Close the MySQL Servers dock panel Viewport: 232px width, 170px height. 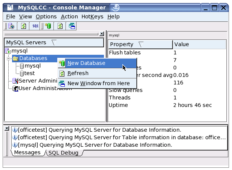[x=102, y=34]
